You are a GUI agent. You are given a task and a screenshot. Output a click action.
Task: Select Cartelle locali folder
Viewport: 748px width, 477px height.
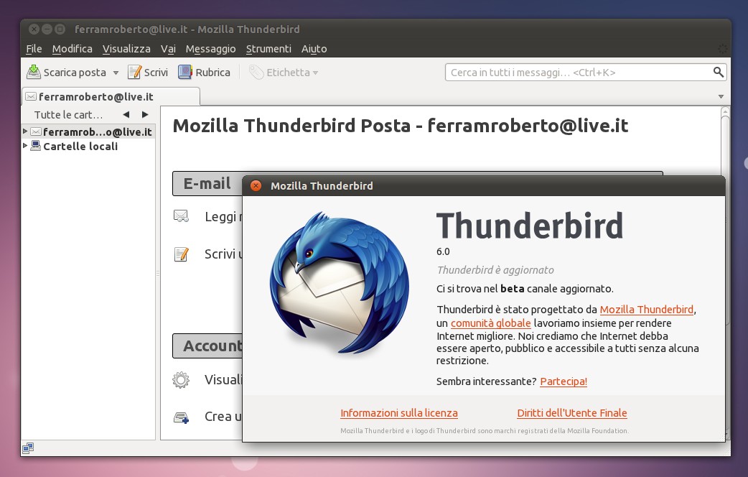(x=80, y=146)
